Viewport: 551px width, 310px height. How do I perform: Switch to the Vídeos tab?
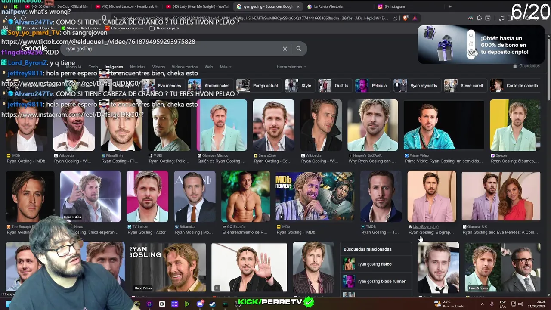coord(158,67)
